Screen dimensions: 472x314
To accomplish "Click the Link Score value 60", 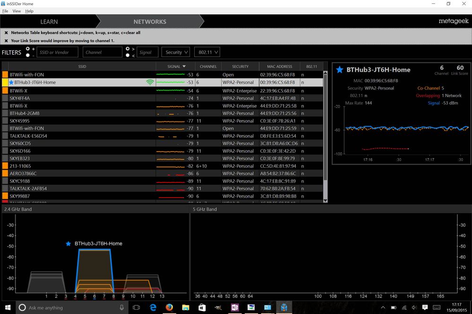I will (460, 68).
